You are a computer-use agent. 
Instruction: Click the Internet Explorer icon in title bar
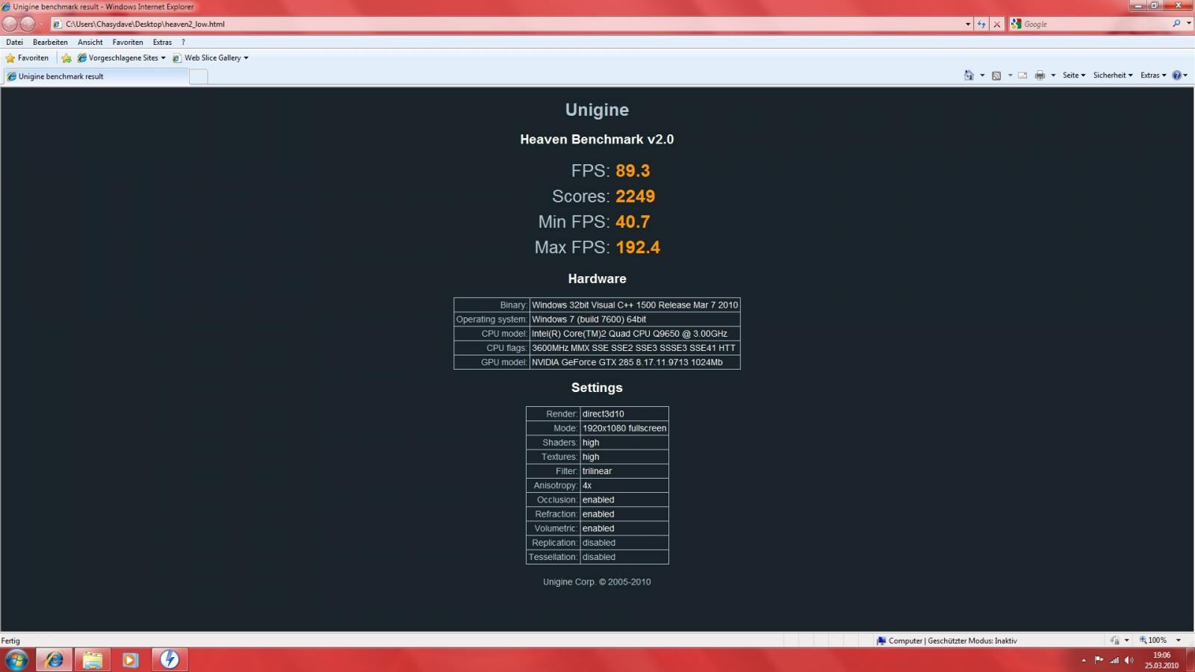click(x=6, y=7)
